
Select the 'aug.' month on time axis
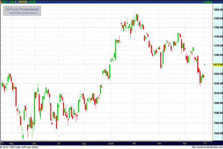point(84,143)
